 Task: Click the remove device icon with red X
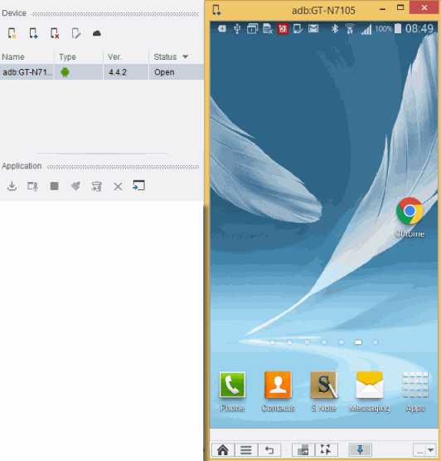55,33
